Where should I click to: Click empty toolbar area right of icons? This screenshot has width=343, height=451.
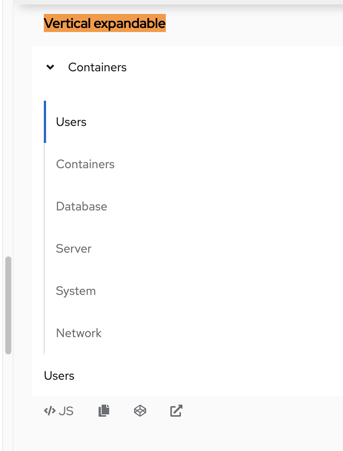(x=264, y=411)
